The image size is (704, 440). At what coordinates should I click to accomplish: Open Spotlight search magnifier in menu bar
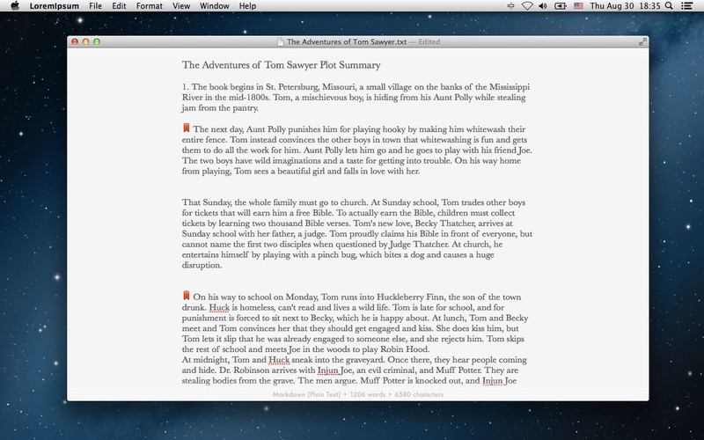tap(669, 6)
